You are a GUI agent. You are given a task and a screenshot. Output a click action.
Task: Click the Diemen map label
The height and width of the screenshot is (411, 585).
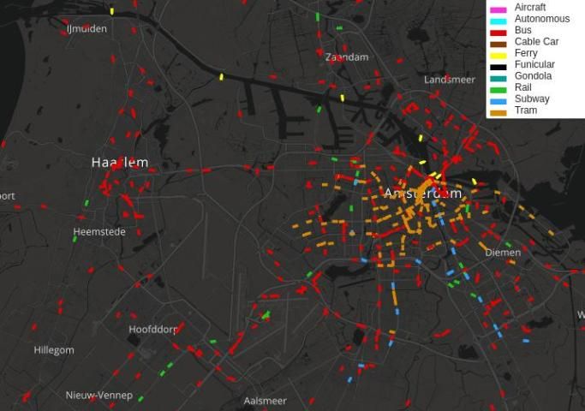pos(503,253)
